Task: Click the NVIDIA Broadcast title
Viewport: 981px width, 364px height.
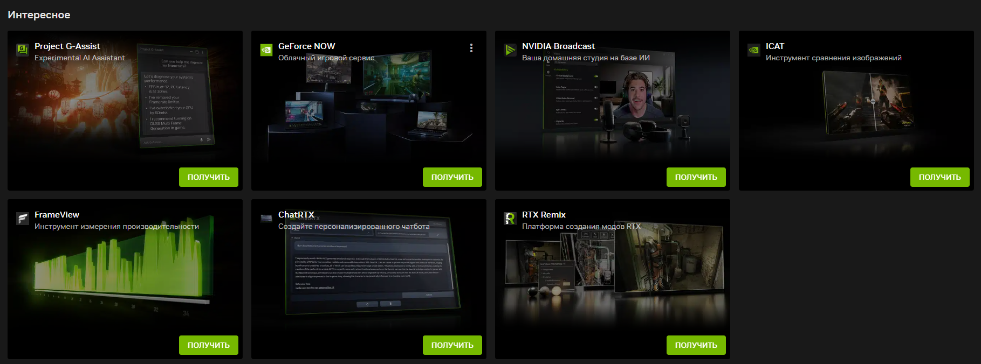Action: pos(559,46)
